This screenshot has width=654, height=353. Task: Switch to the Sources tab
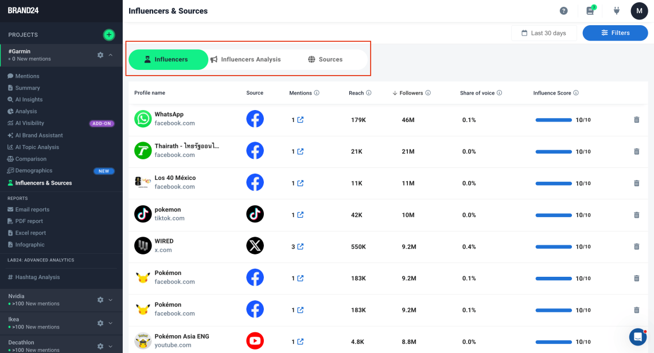pyautogui.click(x=325, y=60)
